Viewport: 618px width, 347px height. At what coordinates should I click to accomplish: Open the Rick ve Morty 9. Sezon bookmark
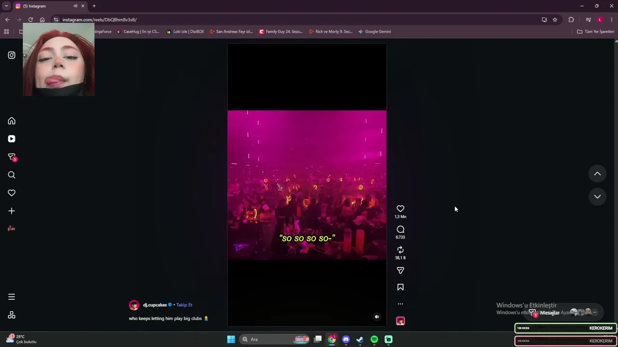(331, 32)
